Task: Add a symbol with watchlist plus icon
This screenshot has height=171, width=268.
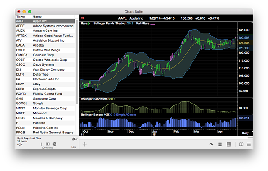Action: (41, 144)
